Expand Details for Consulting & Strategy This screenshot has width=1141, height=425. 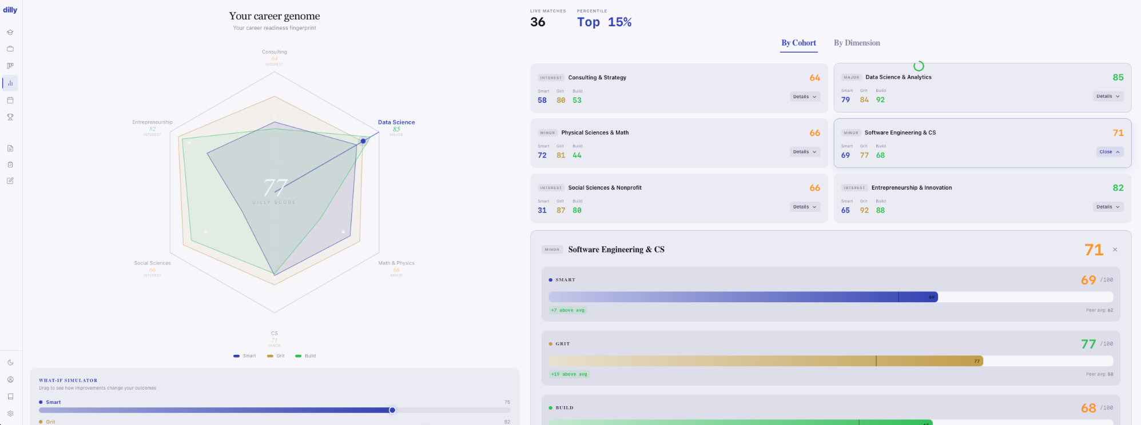(805, 97)
